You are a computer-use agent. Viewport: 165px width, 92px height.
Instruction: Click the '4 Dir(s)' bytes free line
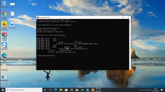(62, 52)
